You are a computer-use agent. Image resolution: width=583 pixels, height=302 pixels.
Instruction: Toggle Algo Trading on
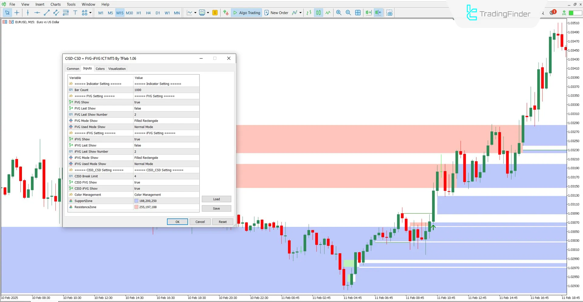tap(246, 13)
